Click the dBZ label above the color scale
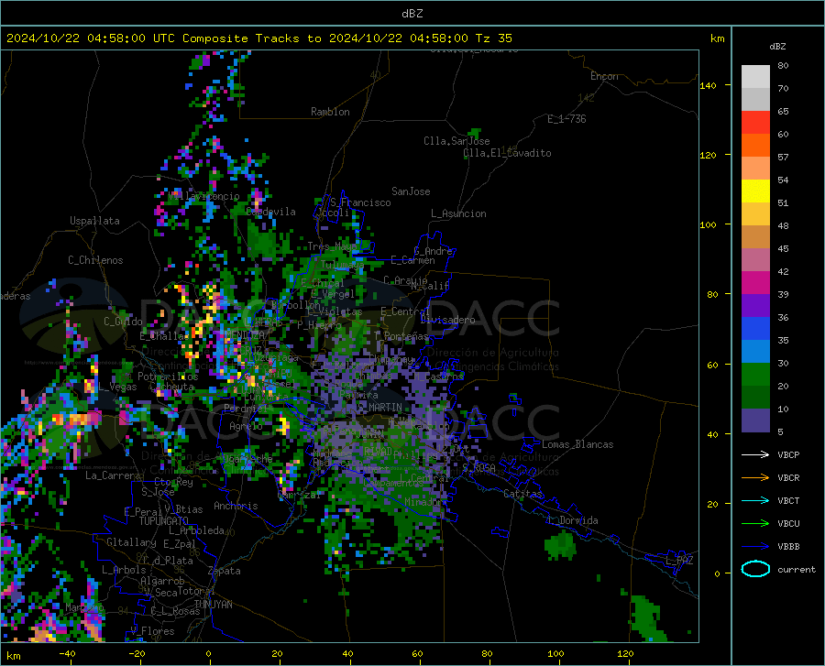Viewport: 825px width, 666px height. click(777, 46)
